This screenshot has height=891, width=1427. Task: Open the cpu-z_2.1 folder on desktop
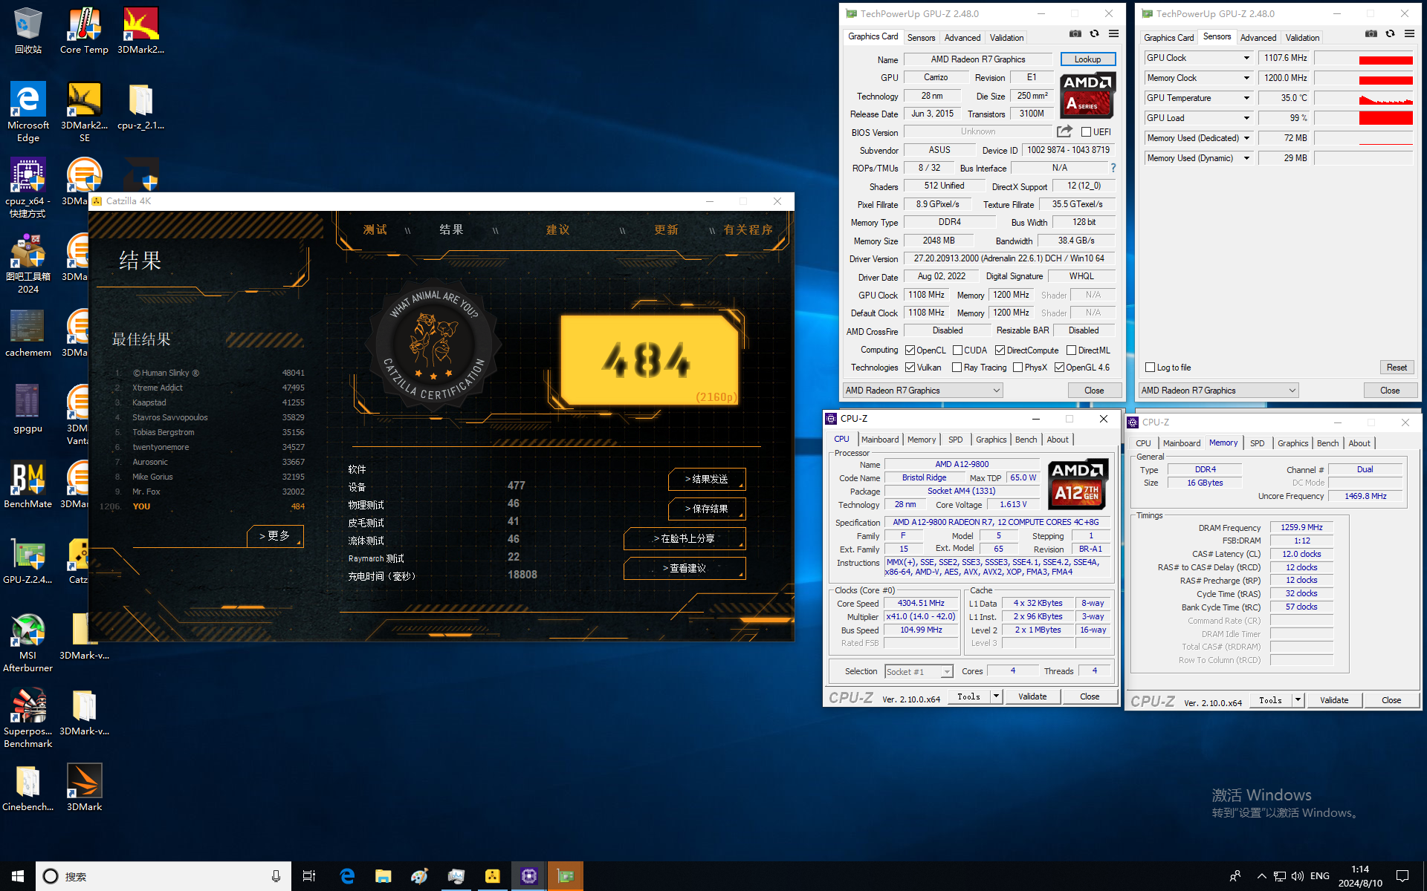point(140,106)
